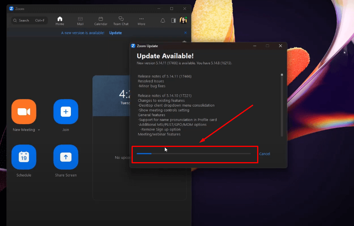Click the '-Remove Sign up option' line
Screen dimensions: 354x226
click(160, 129)
